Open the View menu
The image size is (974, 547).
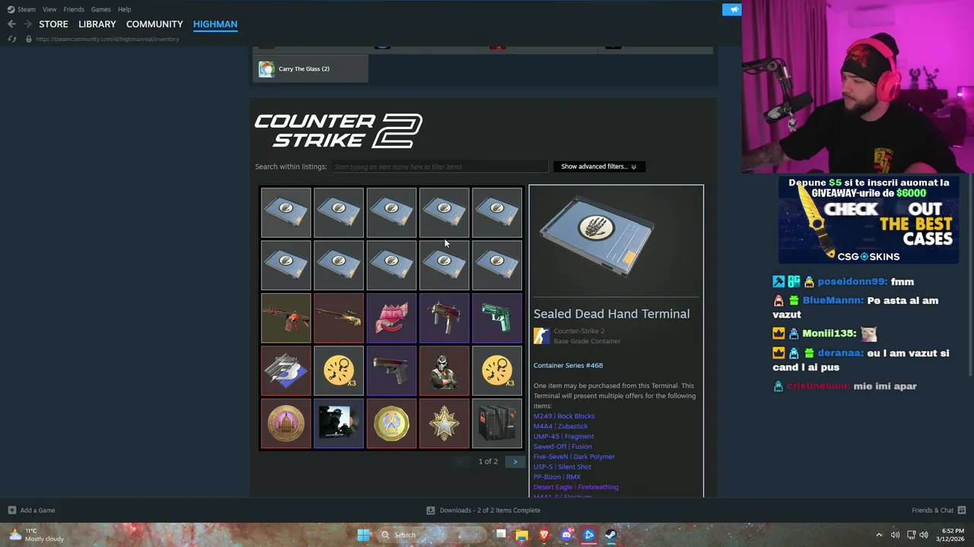[x=49, y=9]
